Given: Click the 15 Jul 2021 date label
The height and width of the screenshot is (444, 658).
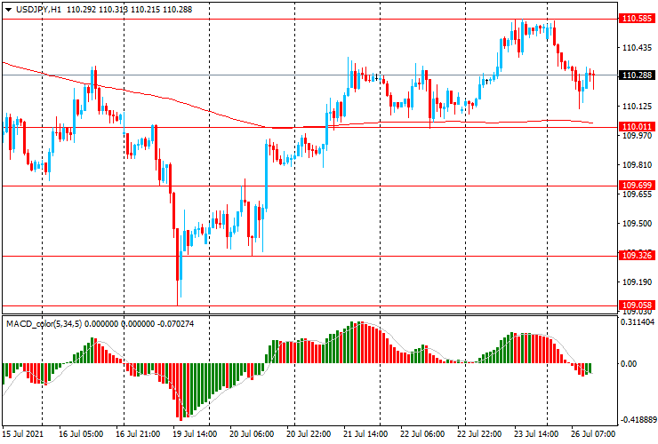Looking at the screenshot, I should (x=22, y=433).
